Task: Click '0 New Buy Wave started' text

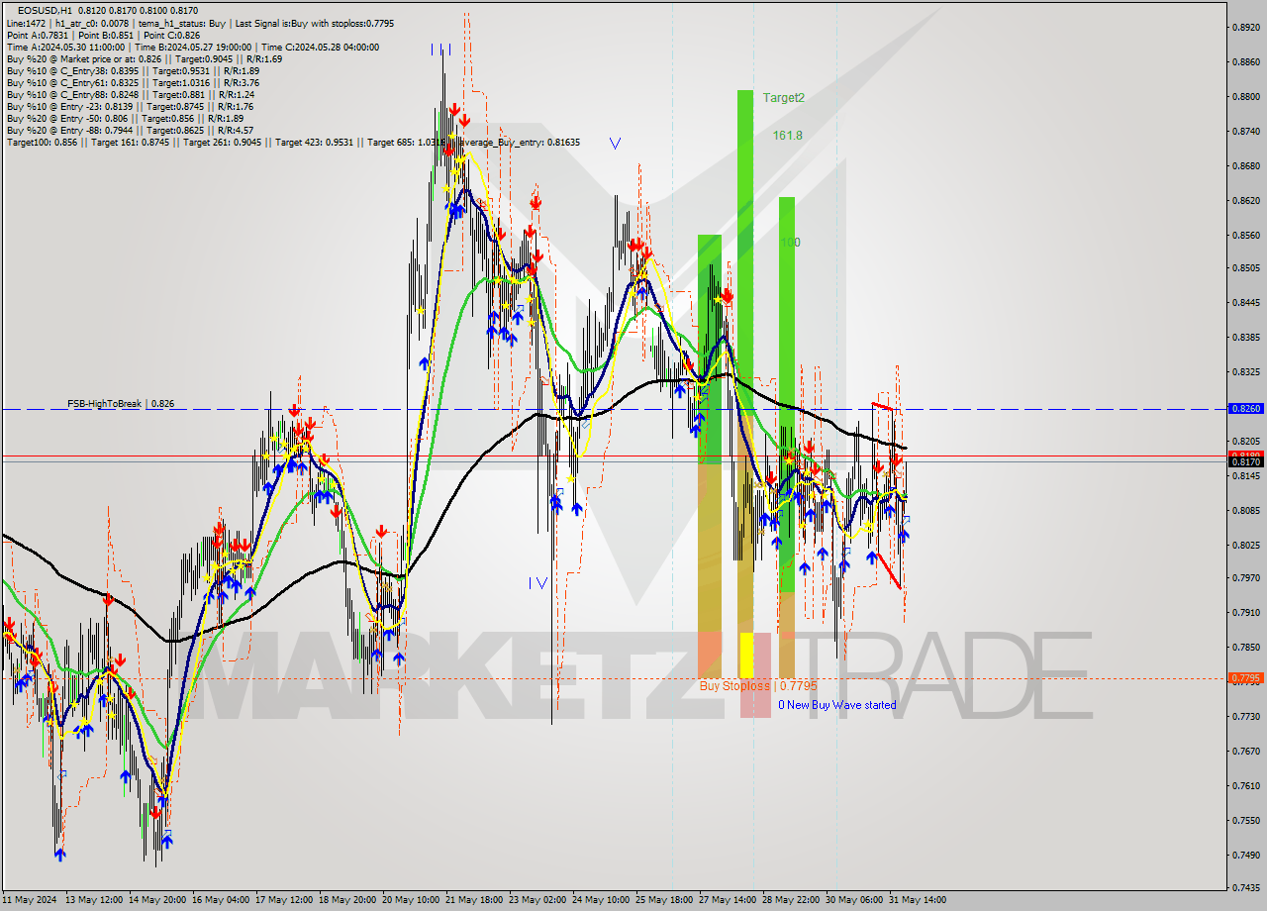Action: [836, 705]
